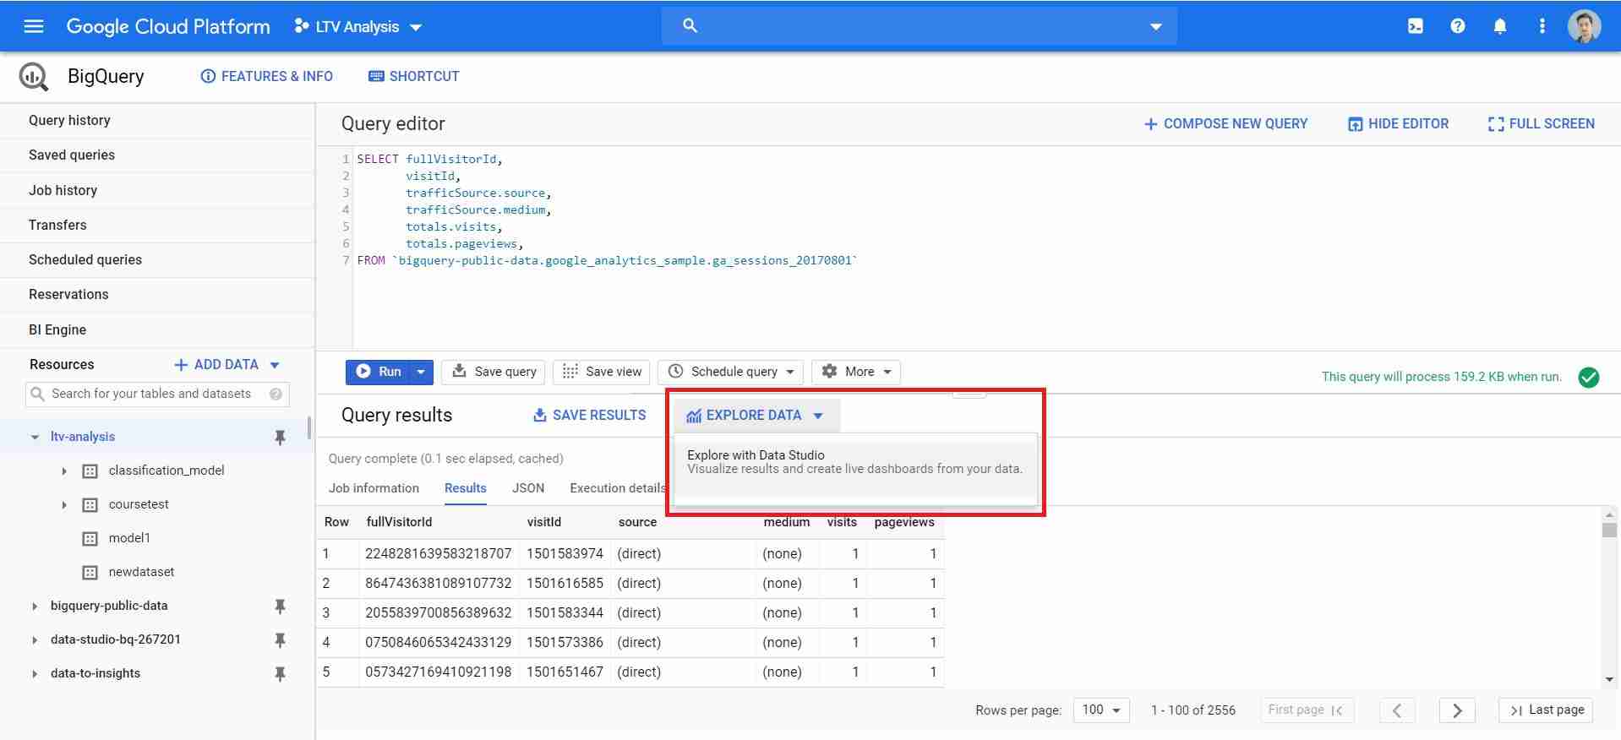The height and width of the screenshot is (740, 1621).
Task: Click the BigQuery logo icon
Action: click(x=34, y=76)
